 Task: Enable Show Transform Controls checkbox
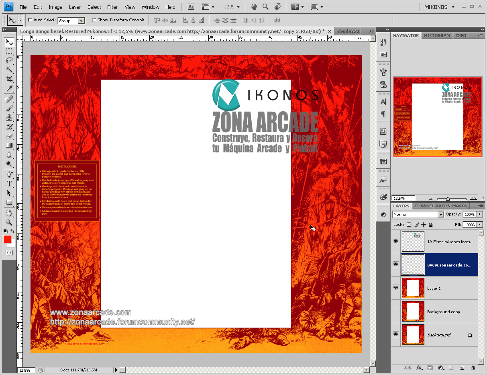click(94, 20)
